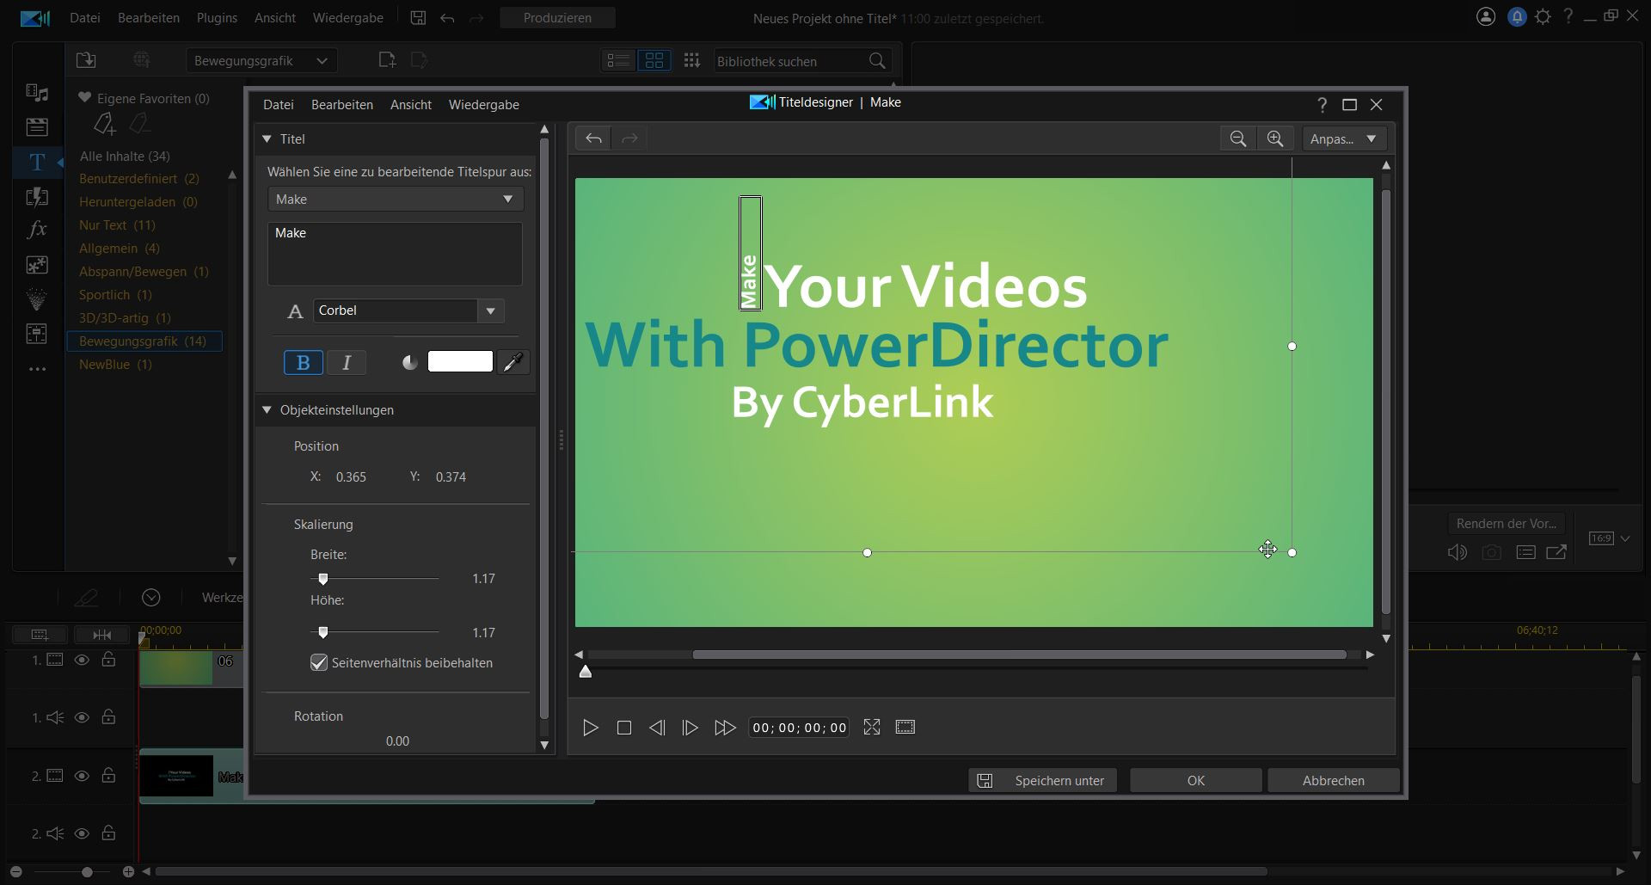The width and height of the screenshot is (1651, 885).
Task: Stop the title preview playback
Action: point(624,728)
